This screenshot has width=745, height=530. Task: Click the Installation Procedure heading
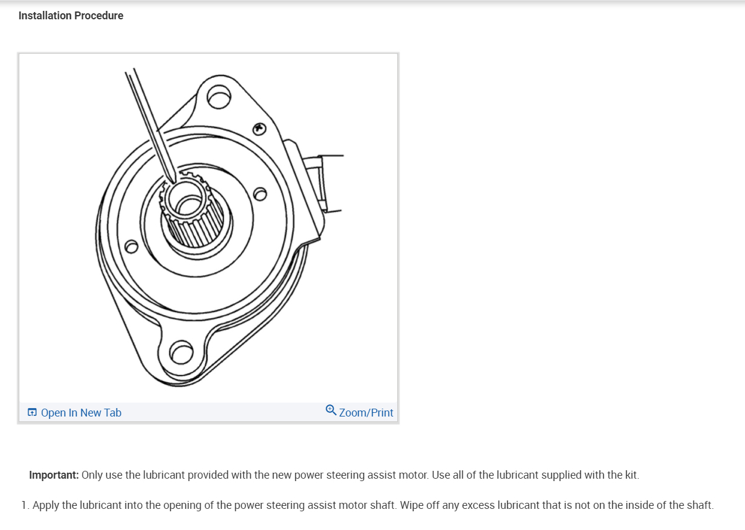tap(71, 16)
